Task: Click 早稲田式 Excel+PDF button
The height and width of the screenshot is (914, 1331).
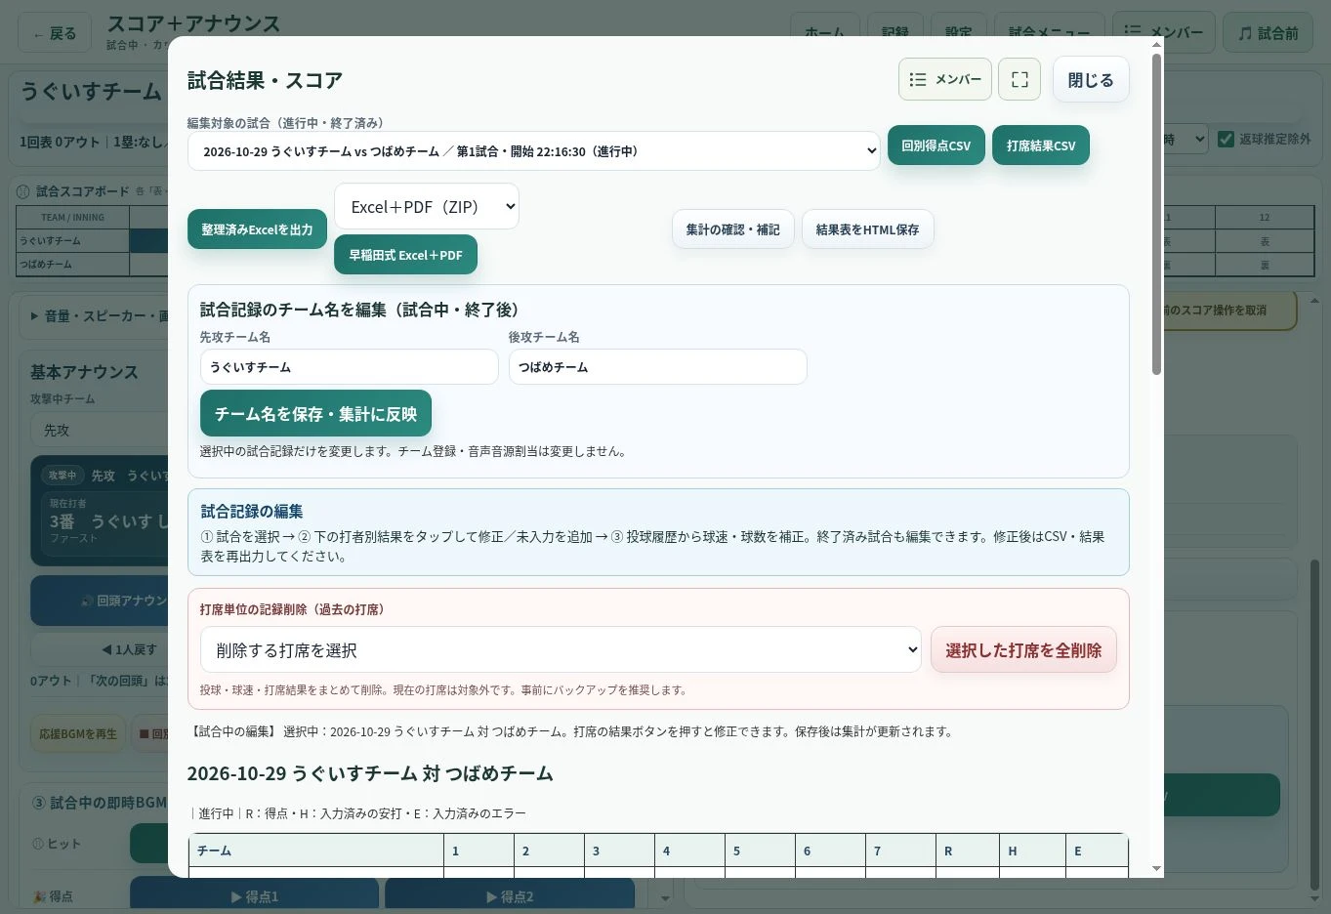Action: click(406, 255)
